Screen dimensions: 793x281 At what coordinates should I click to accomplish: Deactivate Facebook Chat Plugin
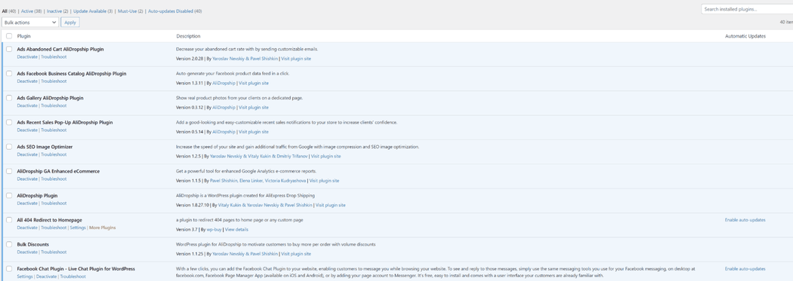[47, 277]
